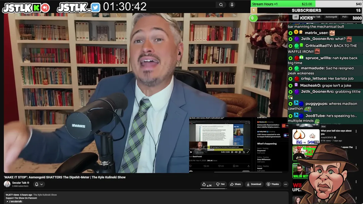Click chat username marmadude
This screenshot has height=204, width=363.
click(313, 68)
